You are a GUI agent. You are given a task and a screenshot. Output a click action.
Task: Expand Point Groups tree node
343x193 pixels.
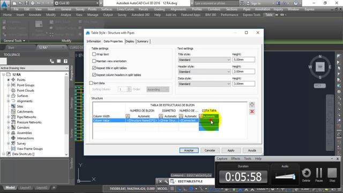point(9,85)
